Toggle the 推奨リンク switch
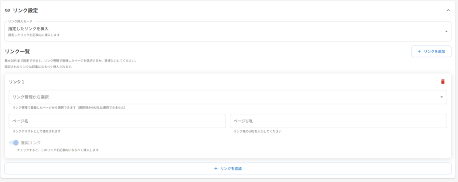The image size is (458, 182). [14, 143]
